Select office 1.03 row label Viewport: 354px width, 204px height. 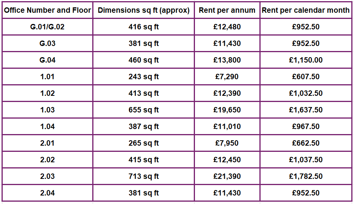[x=47, y=110]
